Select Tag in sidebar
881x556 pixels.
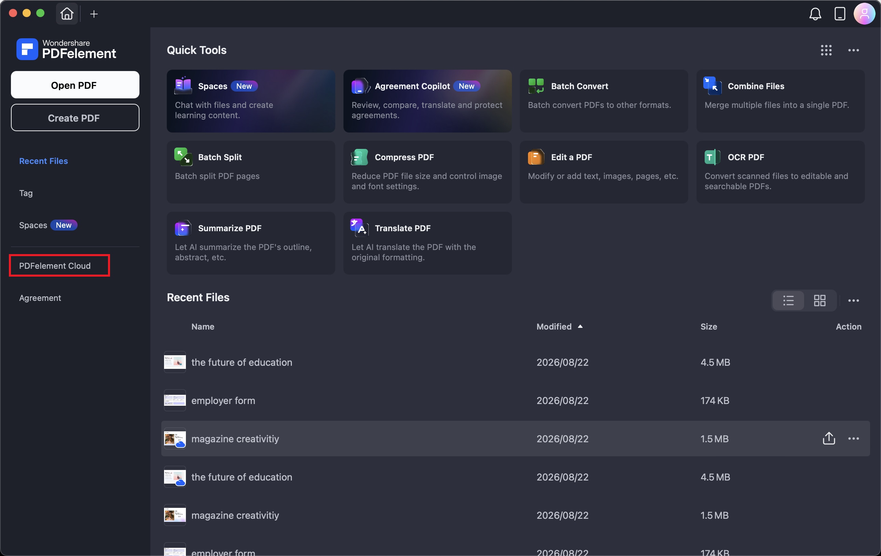click(26, 193)
